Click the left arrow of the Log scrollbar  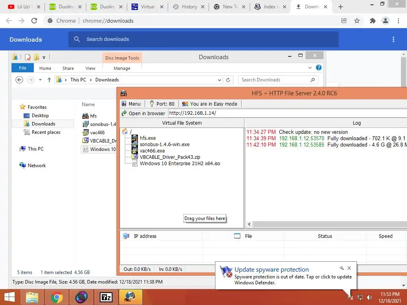point(249,224)
